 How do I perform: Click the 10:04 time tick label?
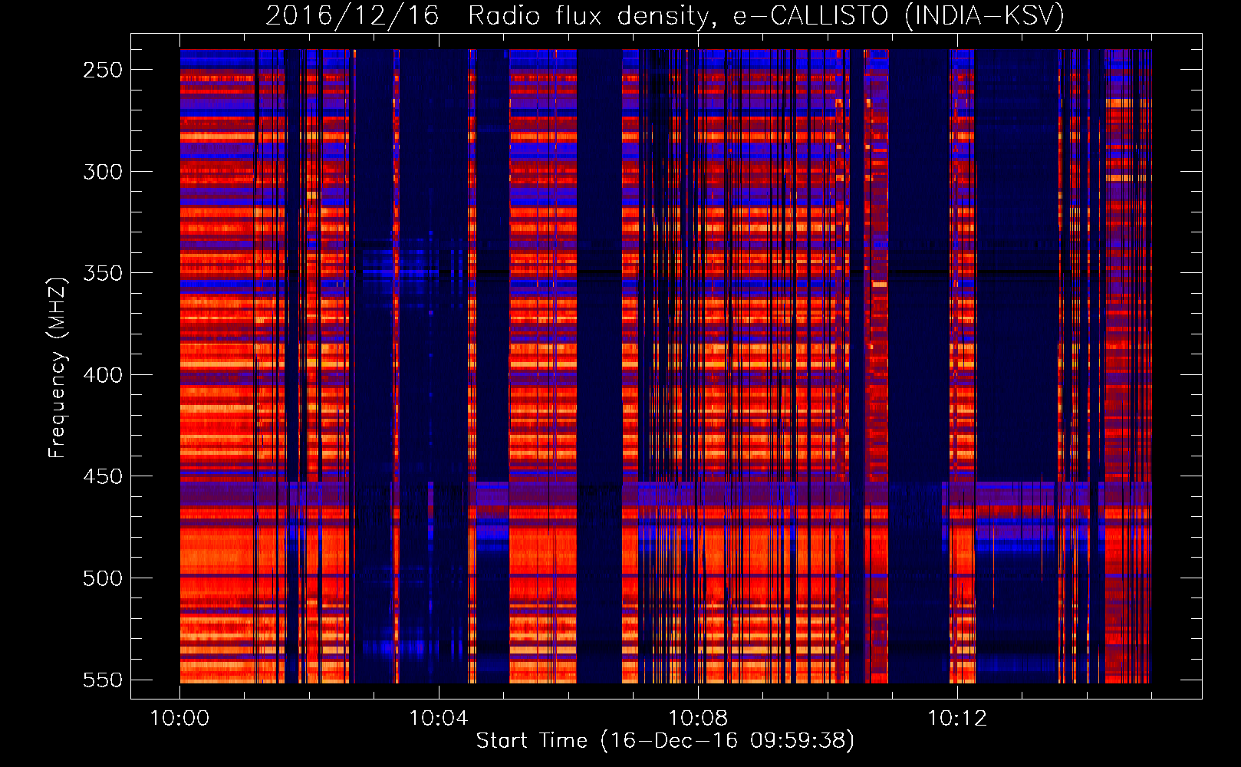click(439, 719)
